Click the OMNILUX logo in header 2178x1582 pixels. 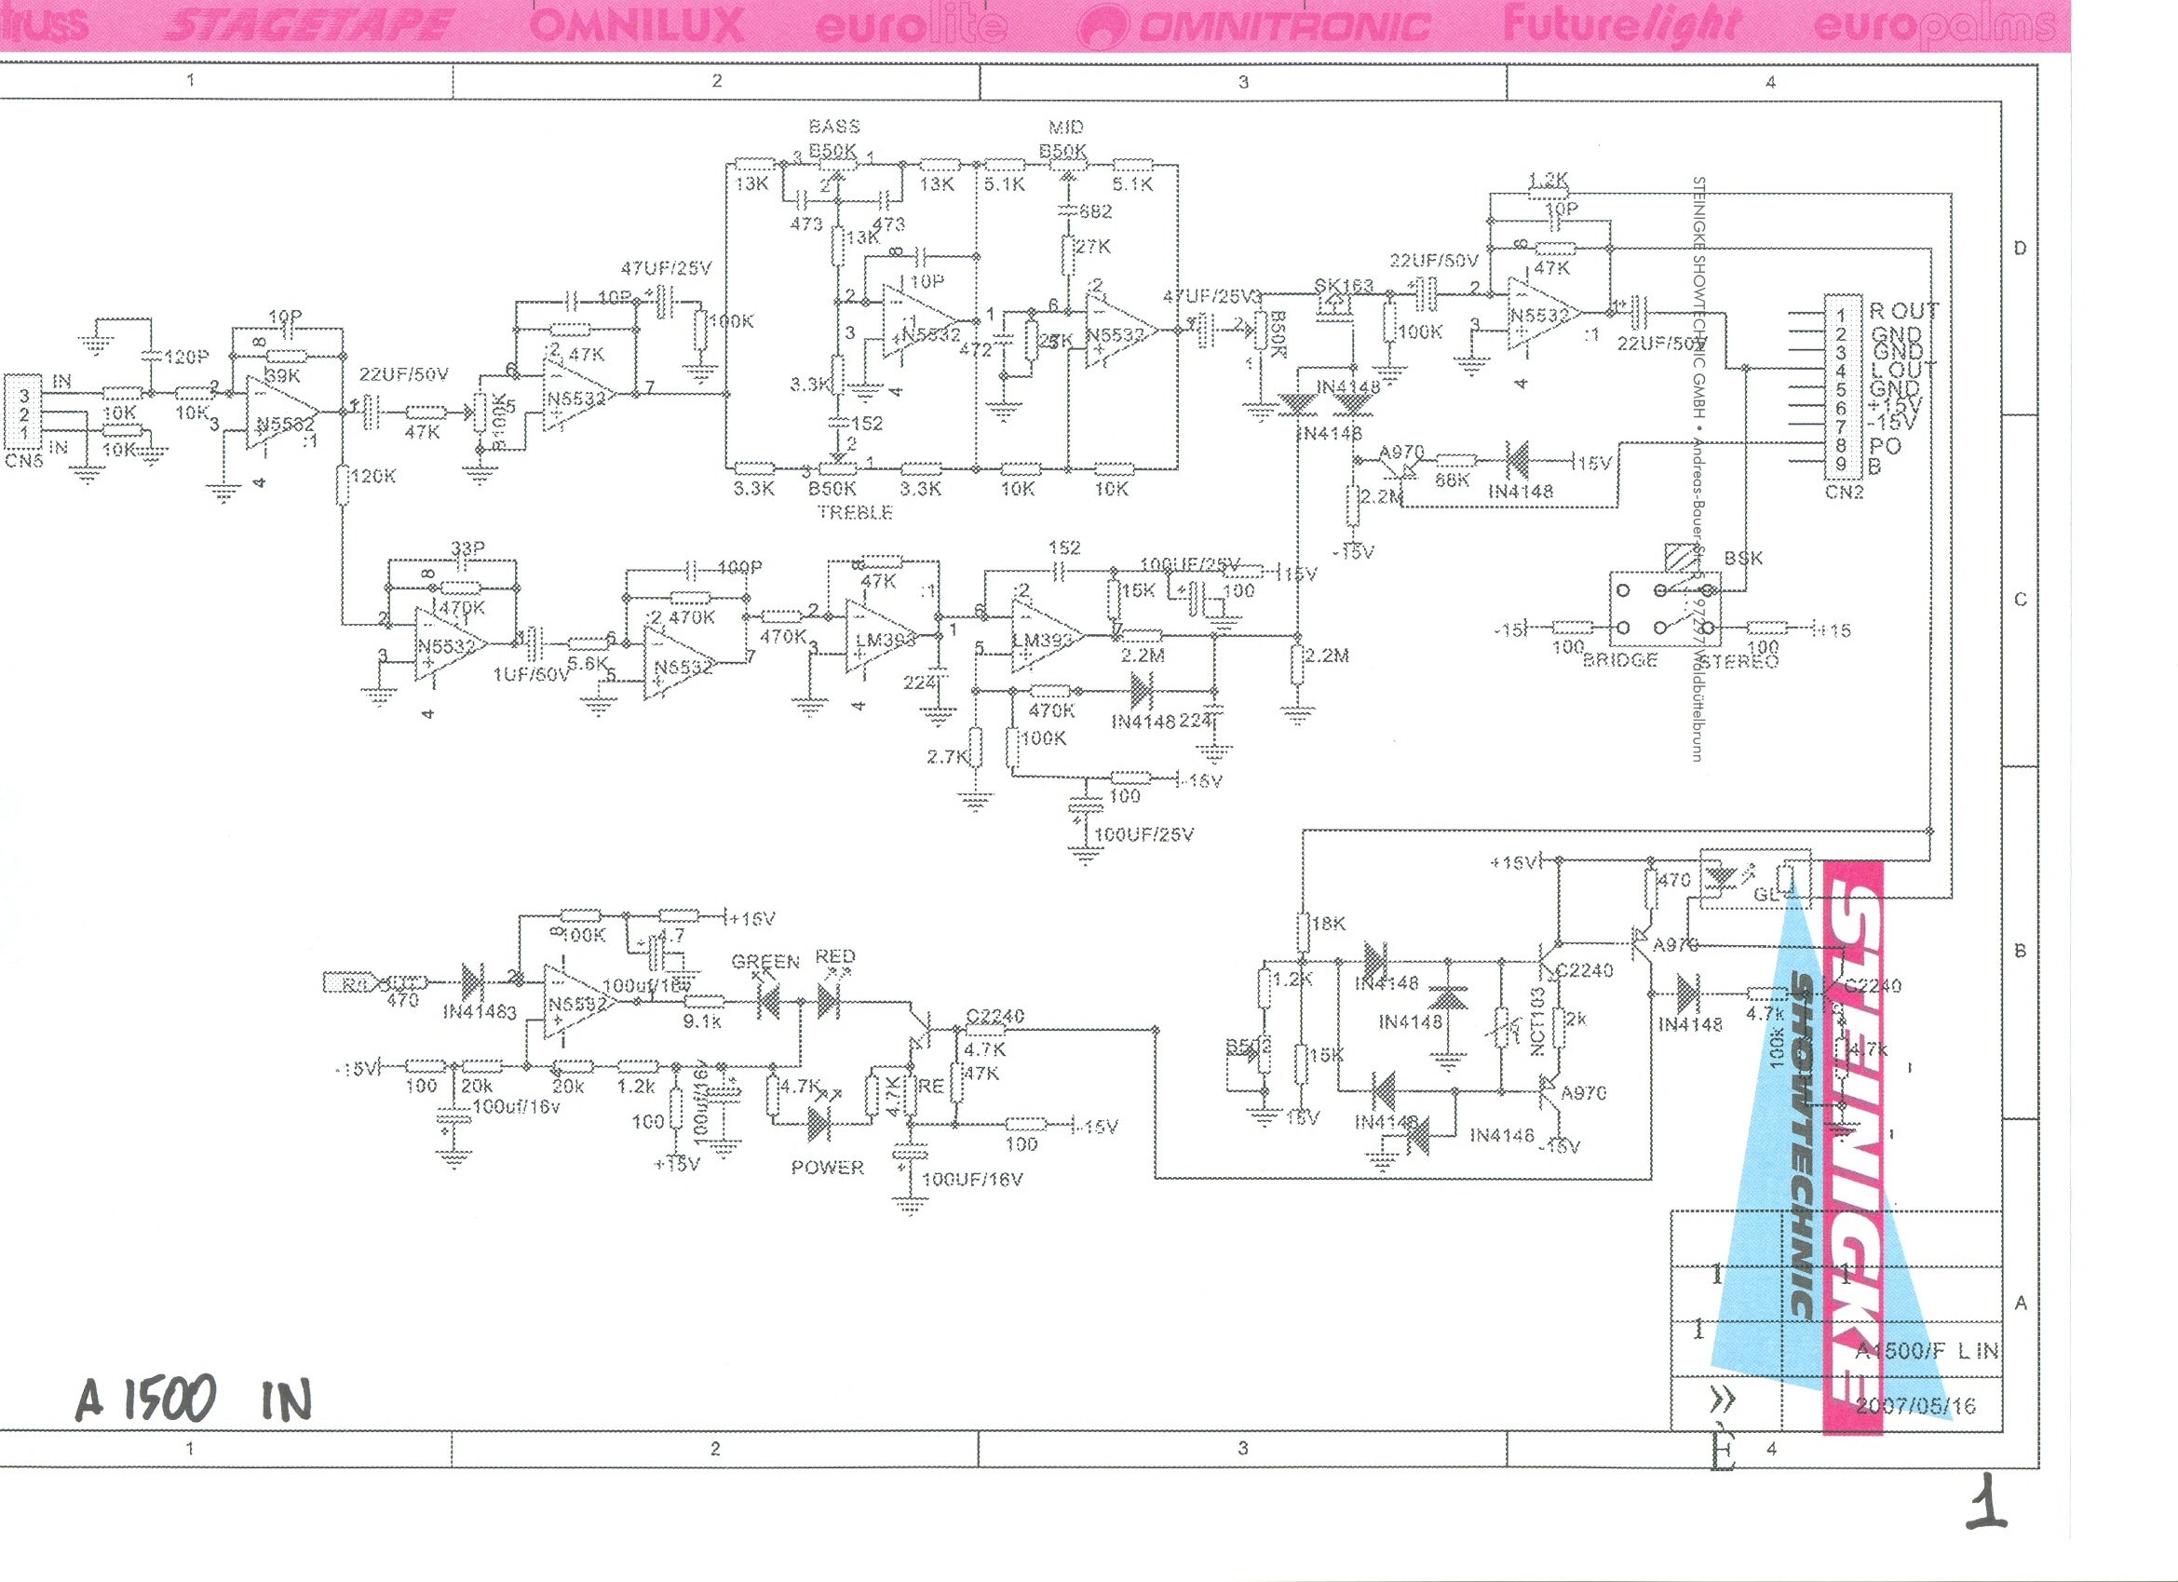tap(637, 24)
